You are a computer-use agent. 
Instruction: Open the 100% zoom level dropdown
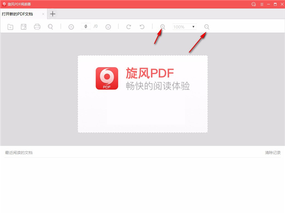coord(184,27)
